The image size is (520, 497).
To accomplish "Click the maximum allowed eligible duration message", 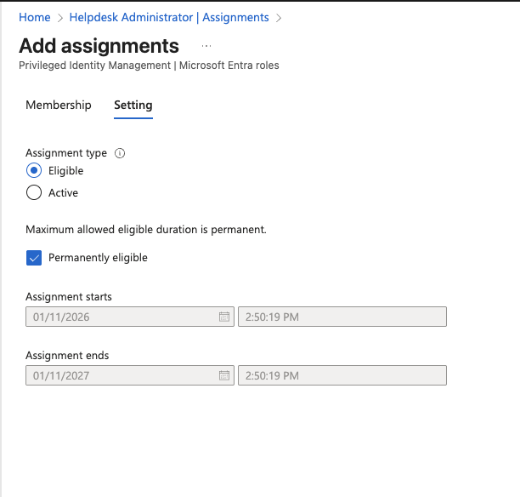I will [146, 229].
